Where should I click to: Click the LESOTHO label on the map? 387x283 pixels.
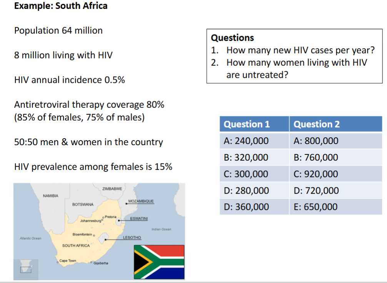[x=132, y=238]
